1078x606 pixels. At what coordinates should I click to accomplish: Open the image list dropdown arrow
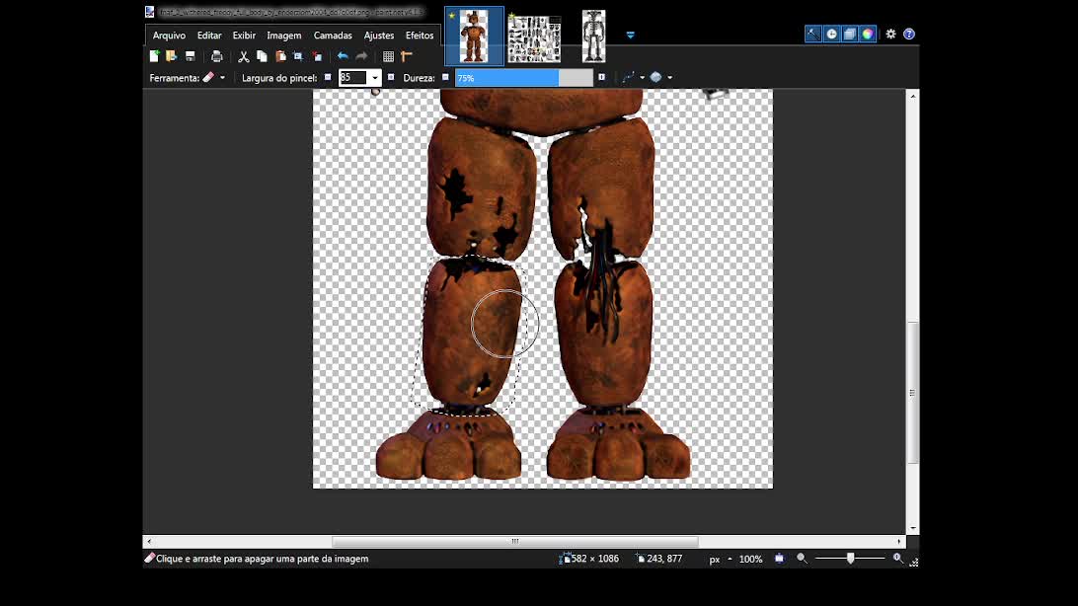[x=631, y=36]
